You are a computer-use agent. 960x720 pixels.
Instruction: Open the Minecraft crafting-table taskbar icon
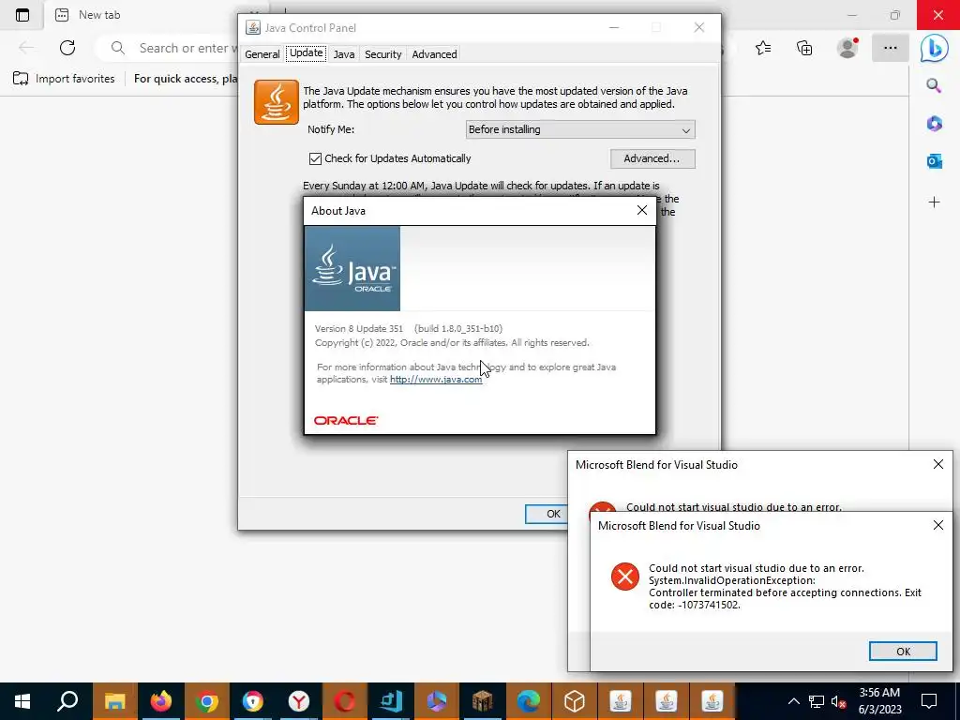pos(483,701)
